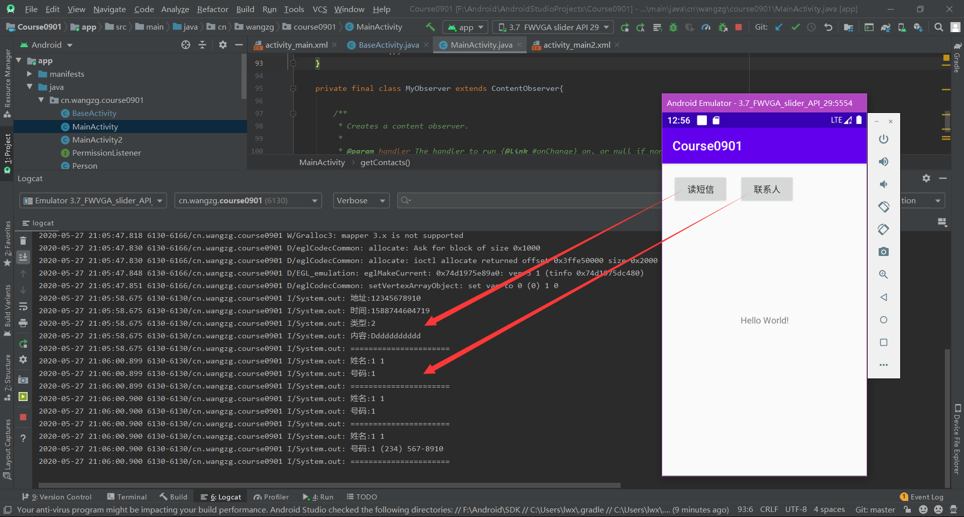Toggle scroll to end in logcat
964x517 pixels.
23,257
